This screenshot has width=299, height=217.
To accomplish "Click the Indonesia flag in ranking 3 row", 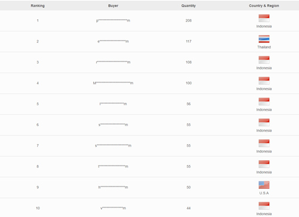I will (x=264, y=60).
